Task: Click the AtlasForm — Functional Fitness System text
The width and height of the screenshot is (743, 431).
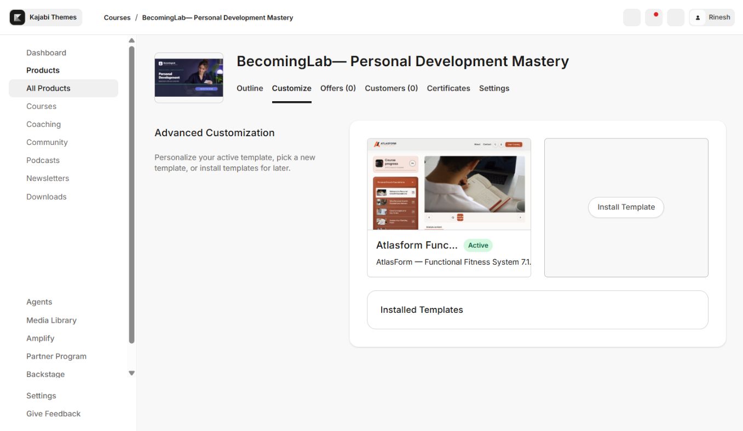Action: coord(453,262)
